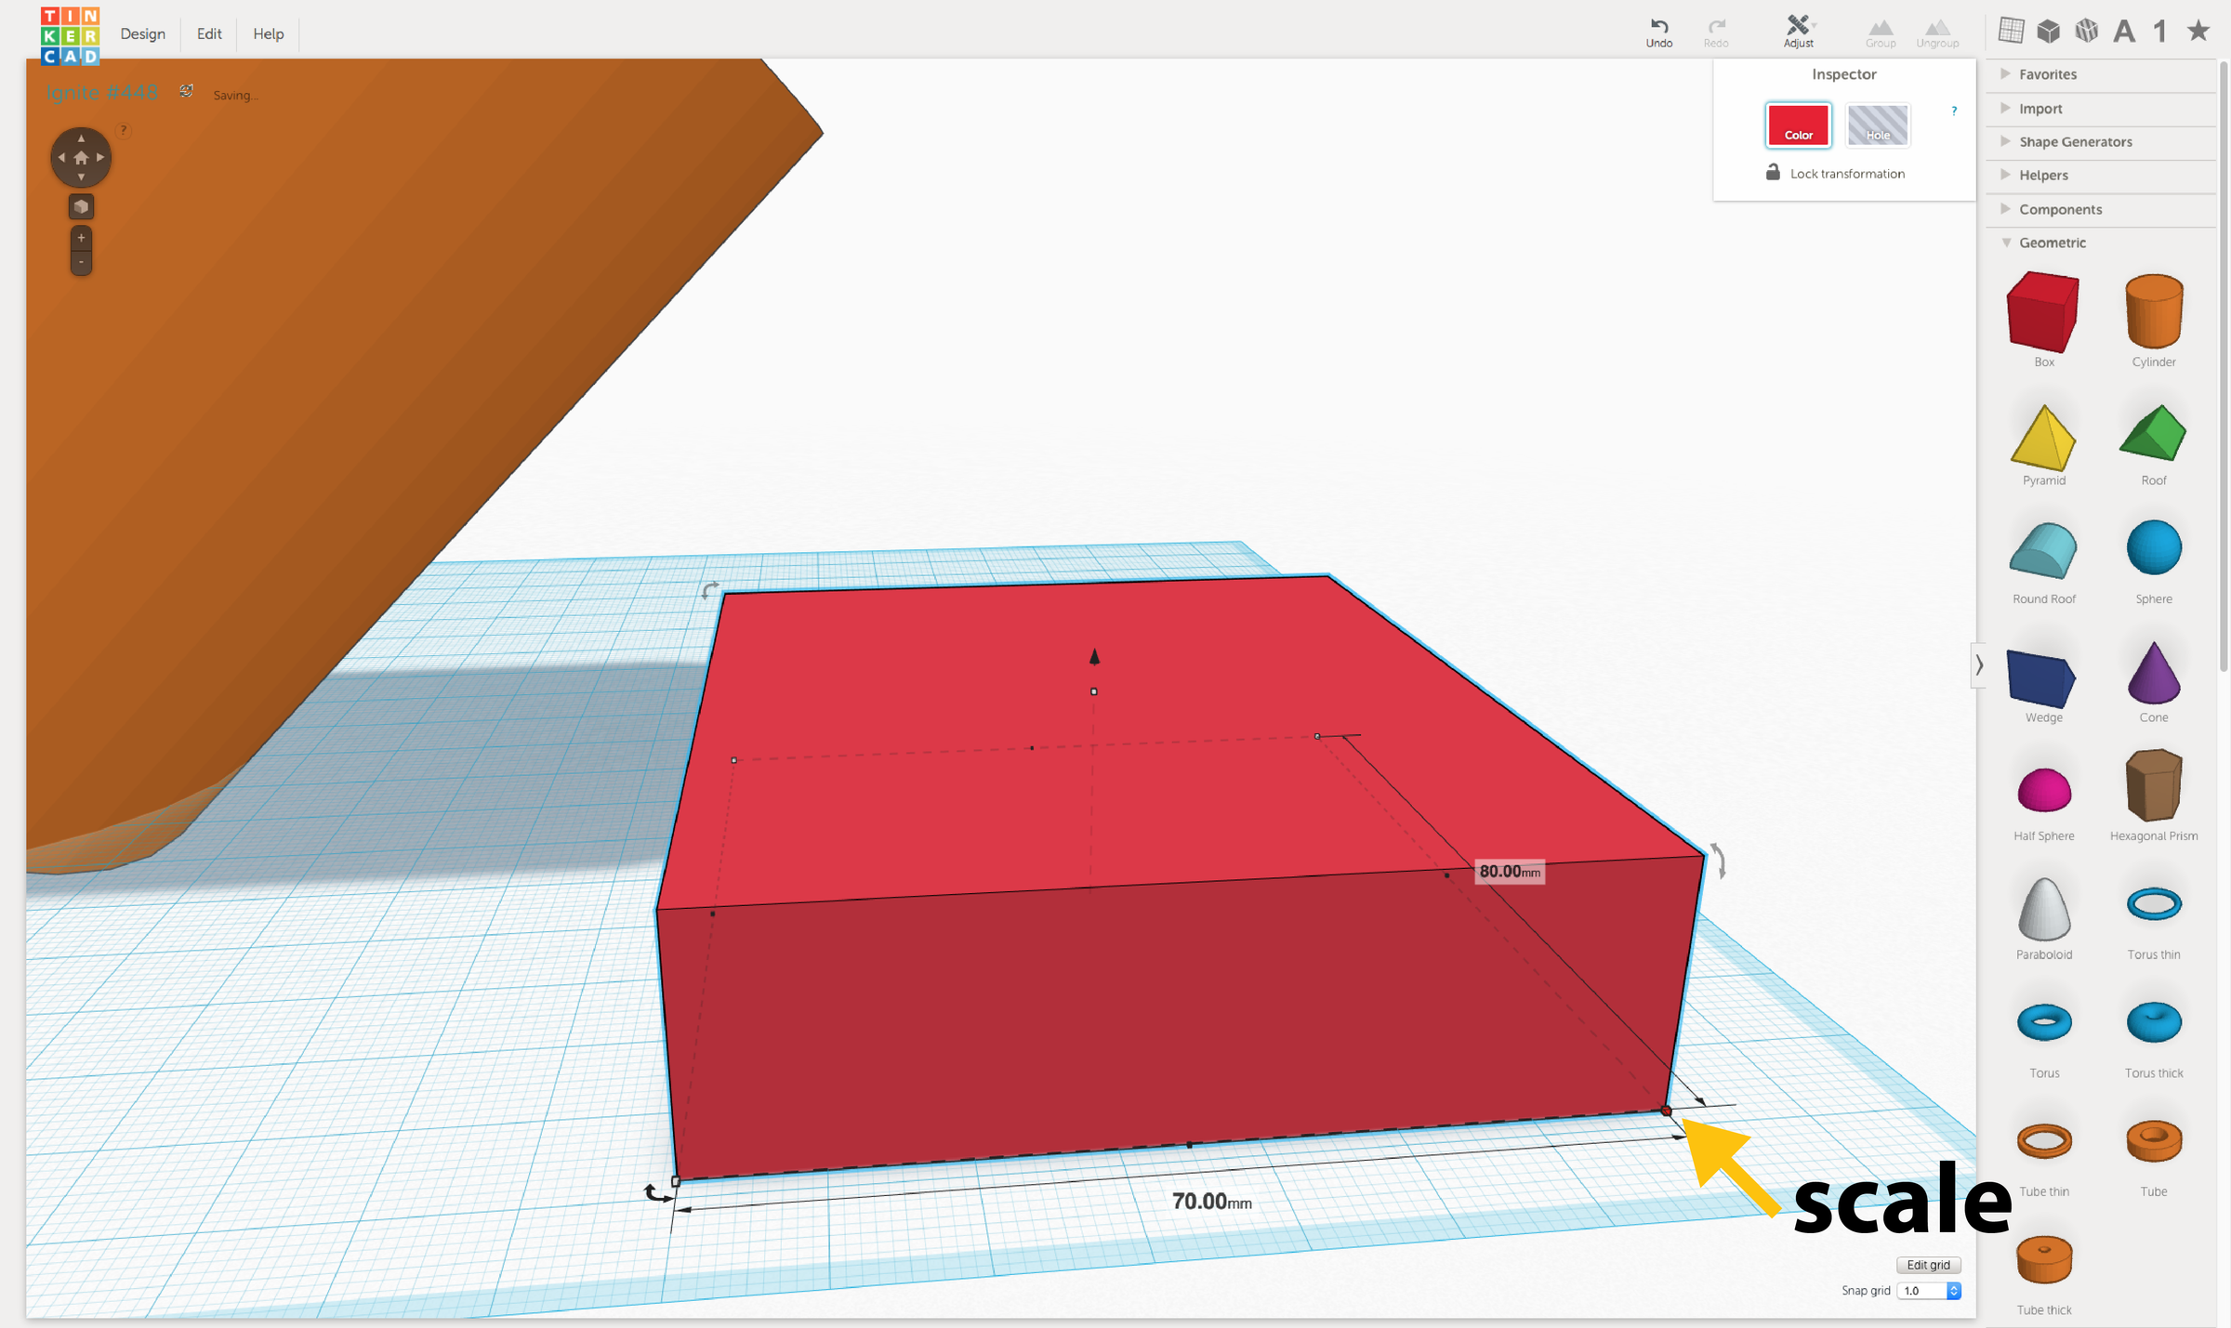
Task: Click the Undo arrow icon
Action: pos(1658,26)
